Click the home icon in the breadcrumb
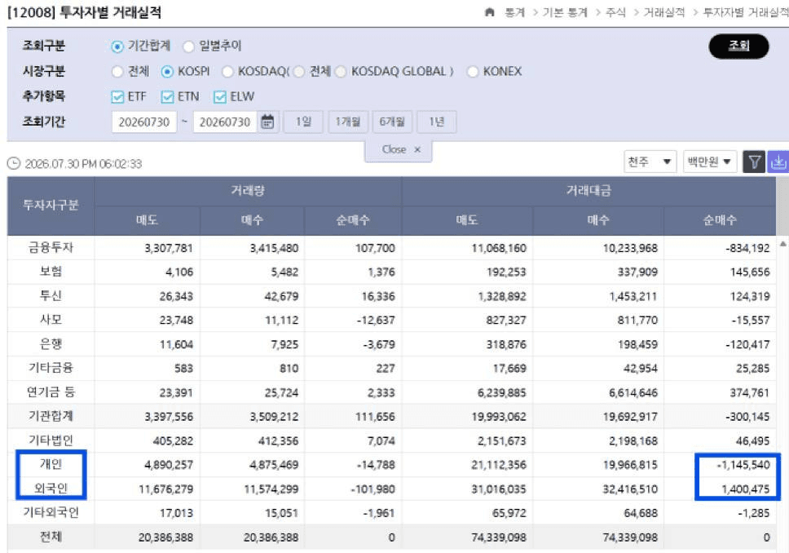789x553 pixels. 489,12
